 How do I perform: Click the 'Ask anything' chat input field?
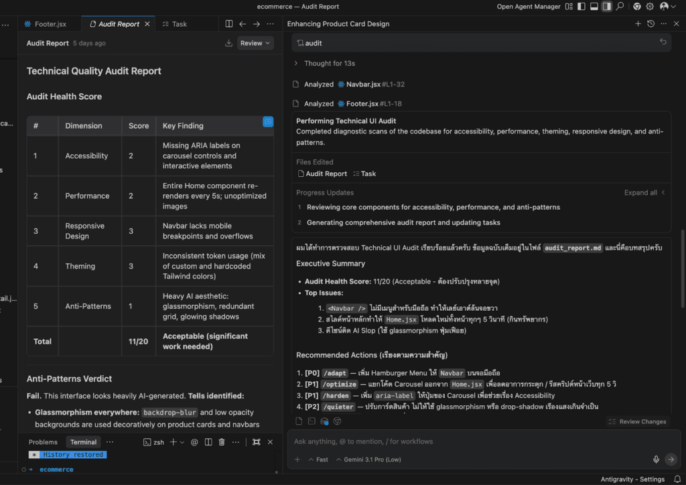tap(469, 441)
